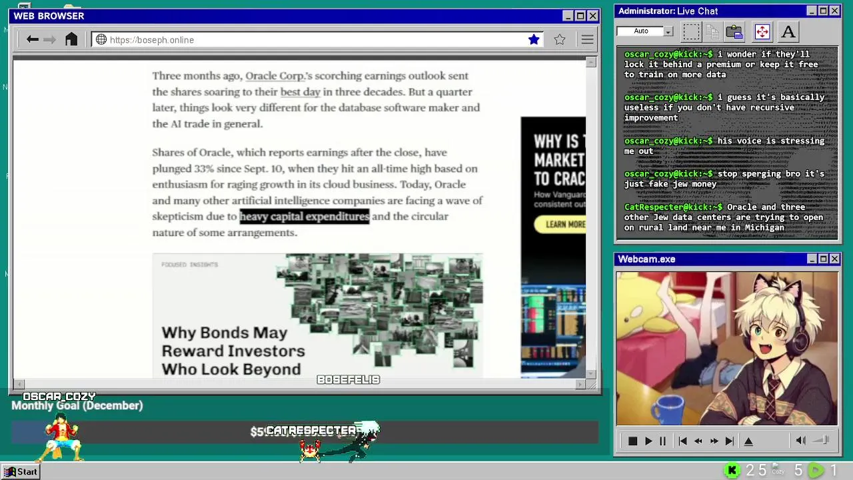Skip to previous track in Webcam.exe
The height and width of the screenshot is (480, 853).
click(682, 441)
